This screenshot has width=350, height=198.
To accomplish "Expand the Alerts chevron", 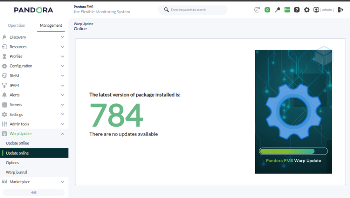I will (63, 95).
